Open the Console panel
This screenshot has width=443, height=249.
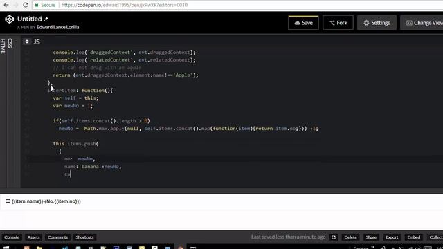click(x=12, y=237)
